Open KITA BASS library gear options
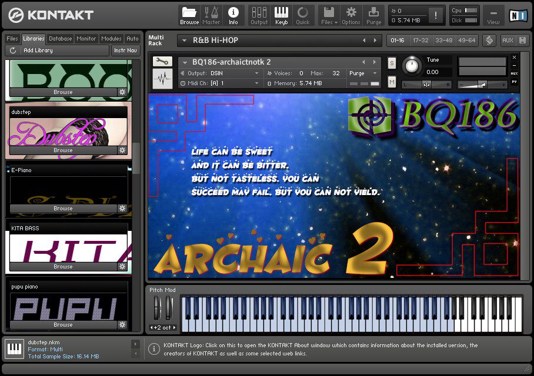Image resolution: width=534 pixels, height=376 pixels. [122, 267]
